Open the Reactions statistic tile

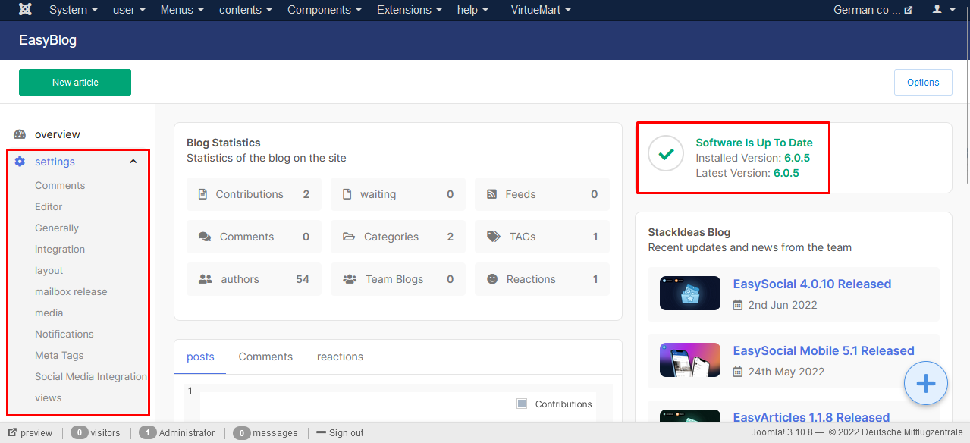[x=542, y=279]
